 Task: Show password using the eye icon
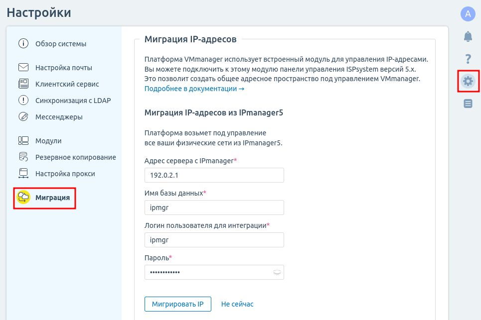pos(277,272)
